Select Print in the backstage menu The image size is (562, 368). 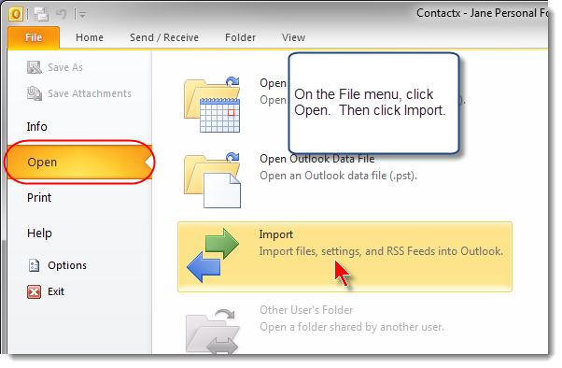39,198
